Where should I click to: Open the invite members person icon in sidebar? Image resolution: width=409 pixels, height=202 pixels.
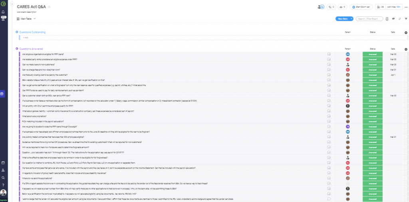pos(3,170)
